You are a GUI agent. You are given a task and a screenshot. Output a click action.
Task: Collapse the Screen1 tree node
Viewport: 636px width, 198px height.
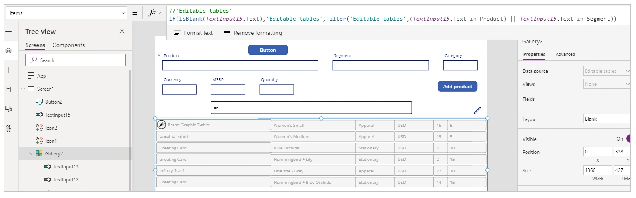tap(23, 89)
